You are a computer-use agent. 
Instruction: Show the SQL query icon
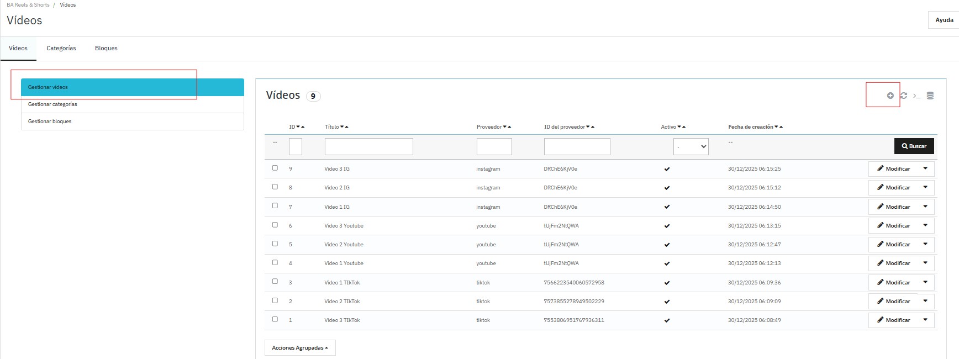[x=917, y=96]
